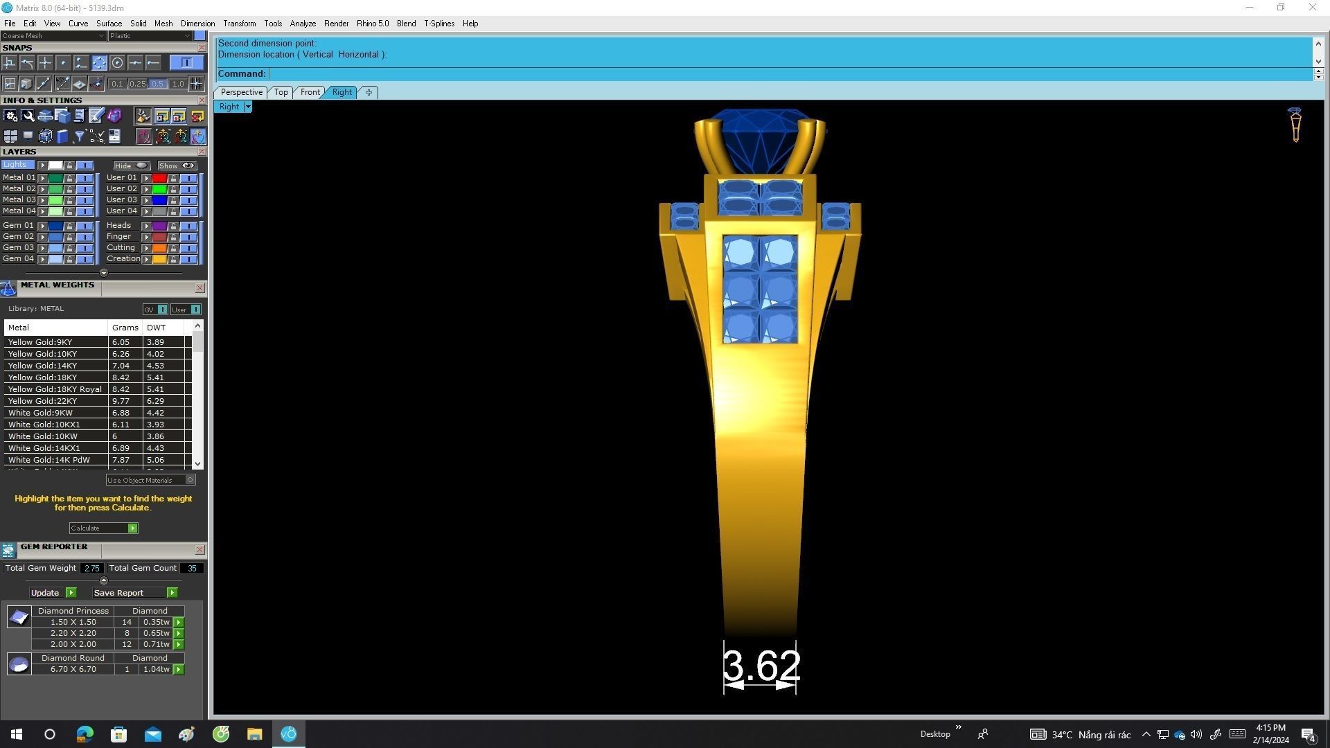Toggle Gem 02 layer on/off switch
Screen dimensions: 1330x748
point(85,237)
